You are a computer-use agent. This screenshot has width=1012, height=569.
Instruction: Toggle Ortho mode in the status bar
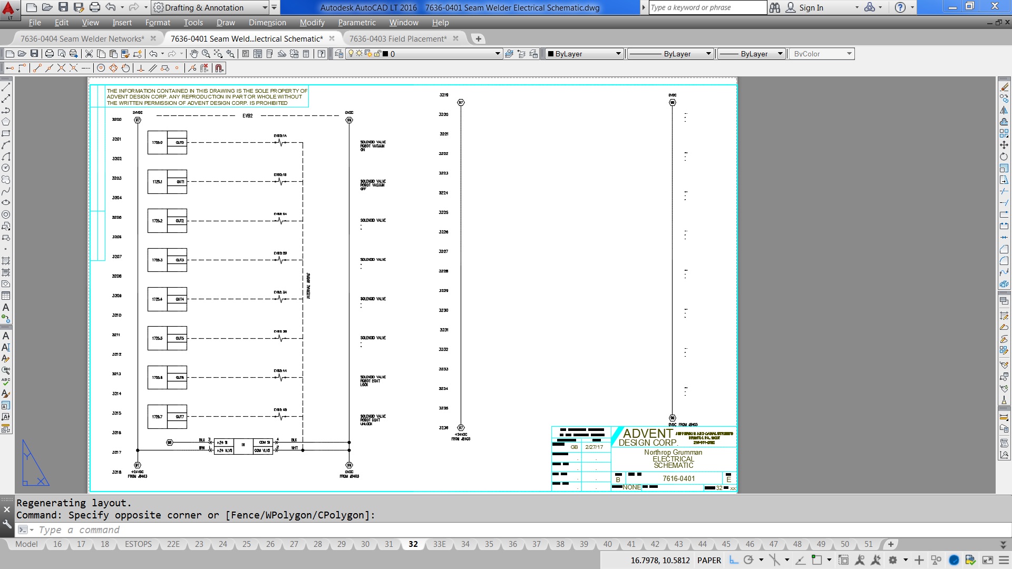coord(733,561)
